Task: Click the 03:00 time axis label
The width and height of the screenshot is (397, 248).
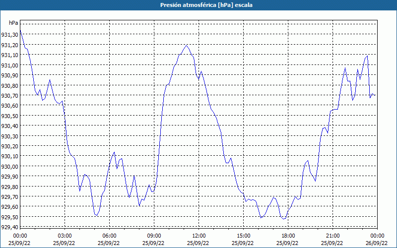Action: (65, 236)
